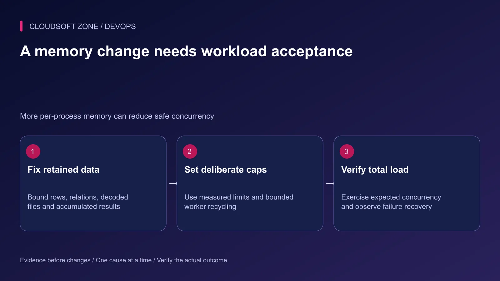Select the 'Set deliberate caps' heading

click(226, 170)
